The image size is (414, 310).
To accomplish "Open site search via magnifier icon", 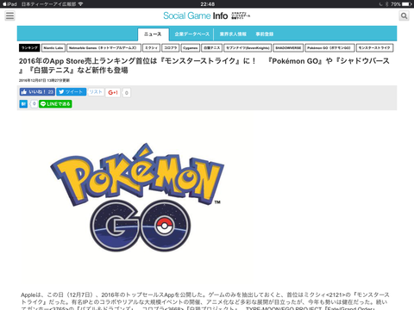I will click(x=404, y=15).
